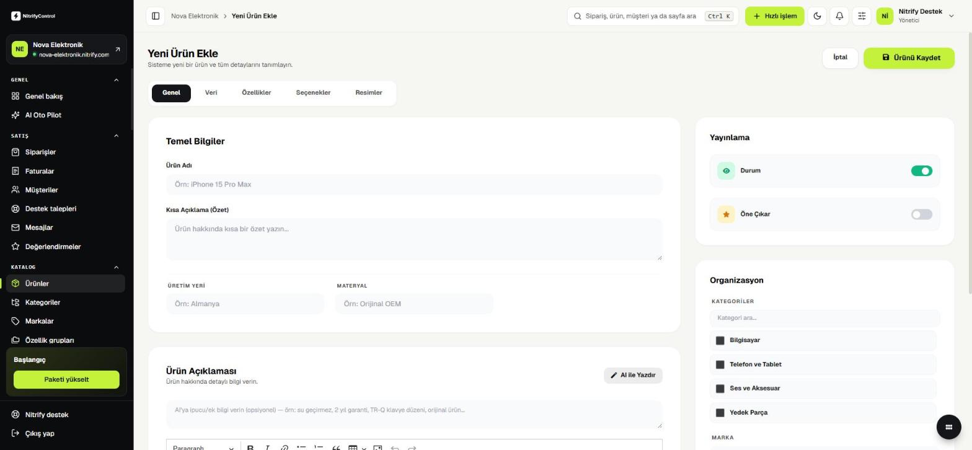
Task: Check the Telefon ve Tablet category
Action: (720, 364)
